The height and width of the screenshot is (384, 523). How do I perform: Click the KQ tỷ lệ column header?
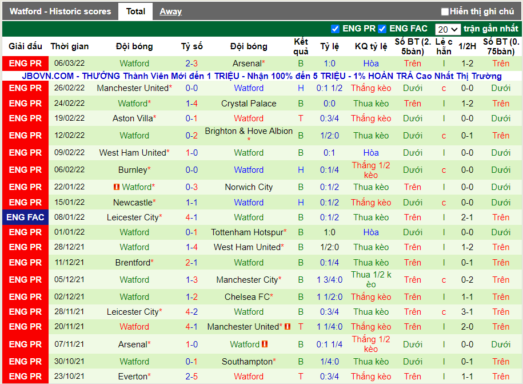click(x=371, y=46)
